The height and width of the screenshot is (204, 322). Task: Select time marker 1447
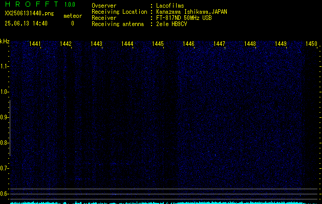pyautogui.click(x=219, y=43)
